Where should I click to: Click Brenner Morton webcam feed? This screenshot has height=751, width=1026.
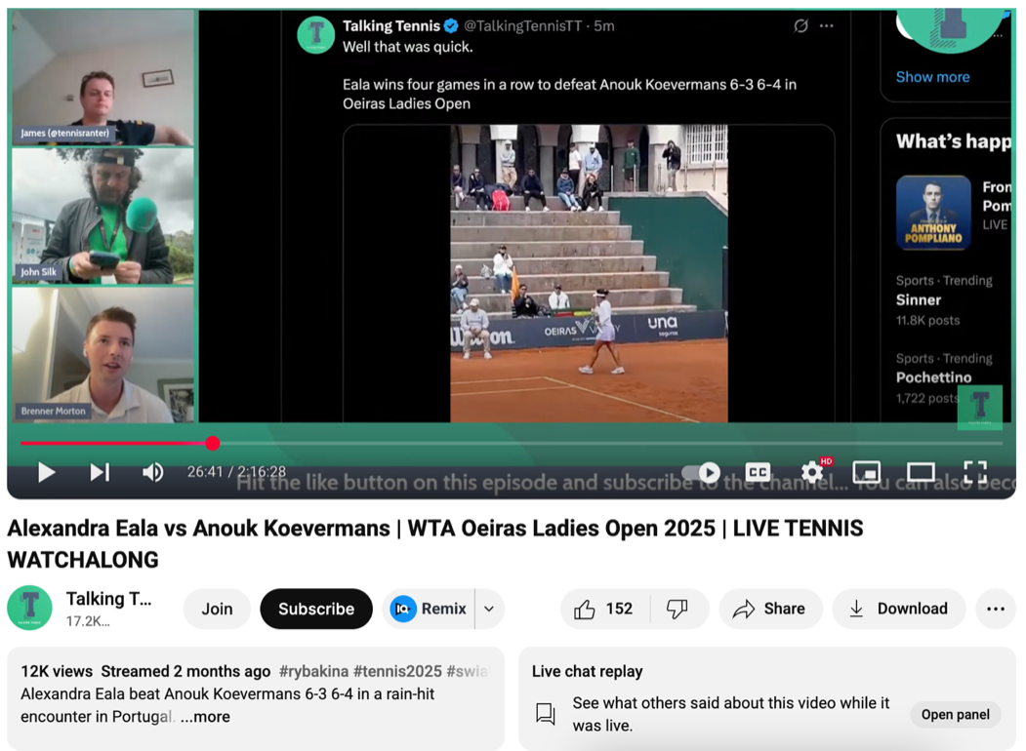point(103,354)
